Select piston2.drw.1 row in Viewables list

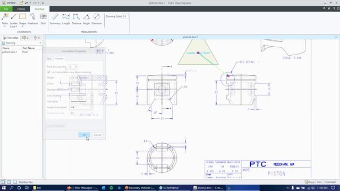[x=21, y=52]
